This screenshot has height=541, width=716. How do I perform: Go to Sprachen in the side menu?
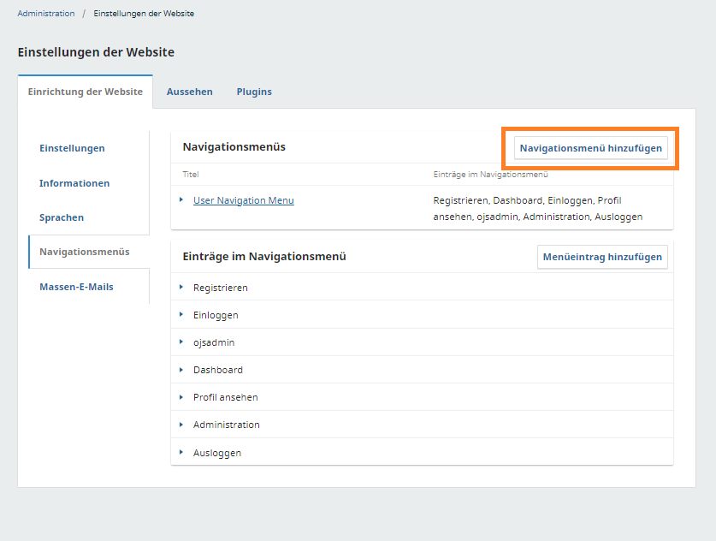[62, 217]
